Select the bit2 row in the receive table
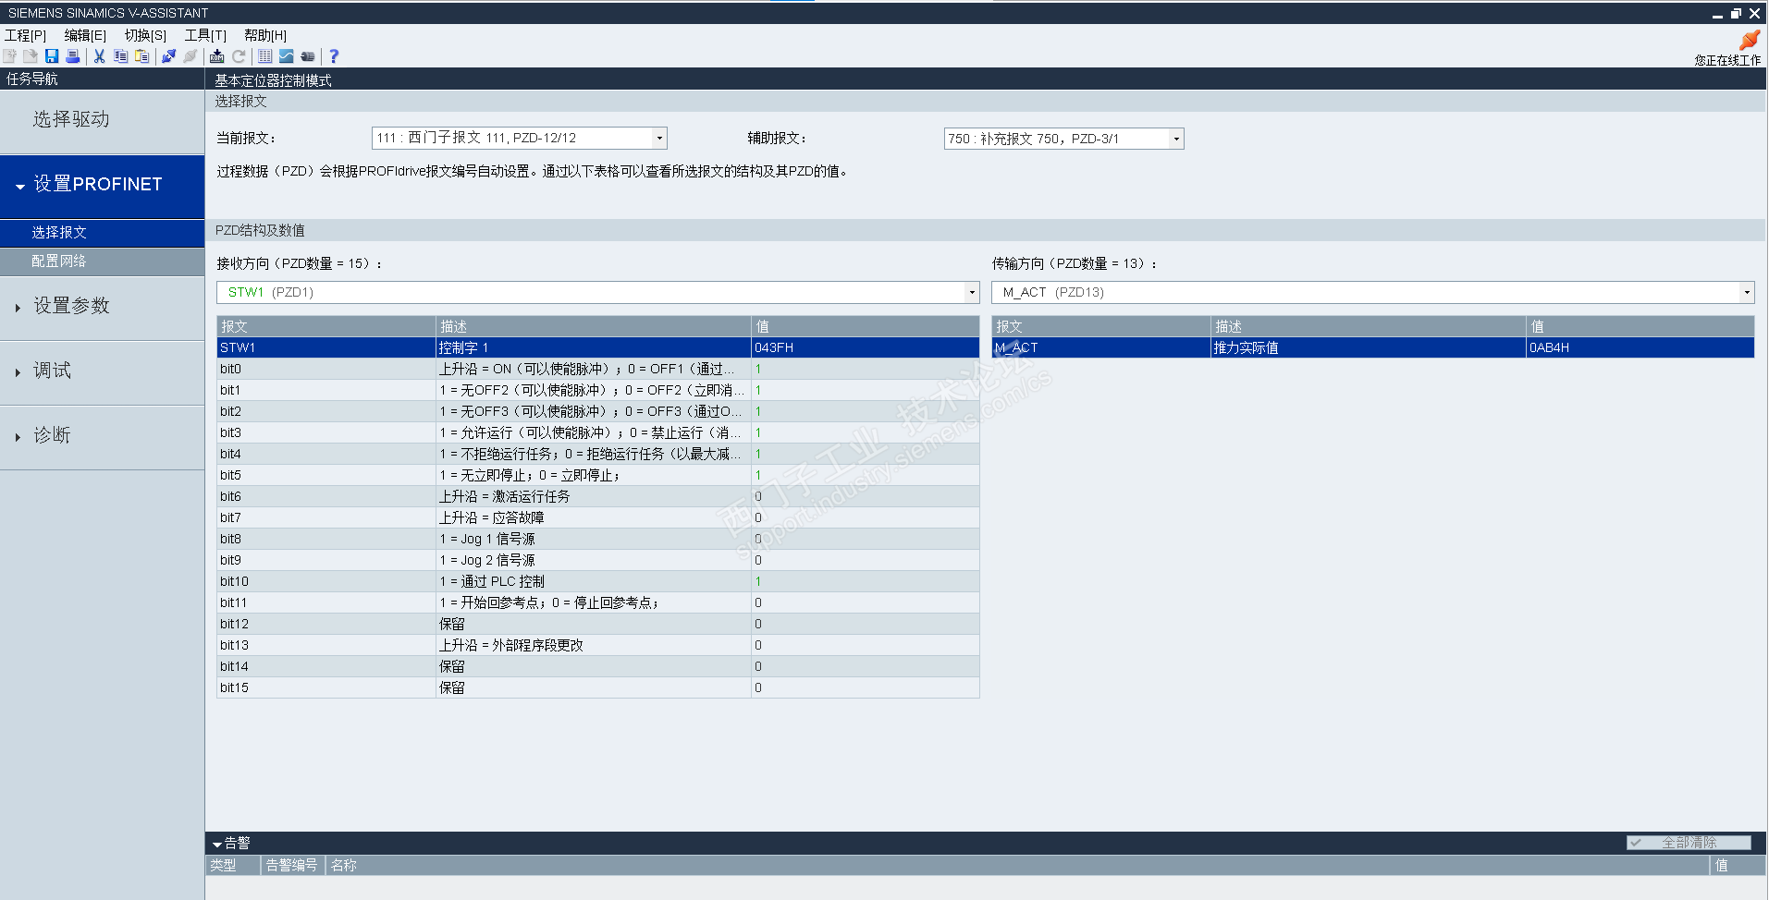The height and width of the screenshot is (900, 1769). (597, 411)
